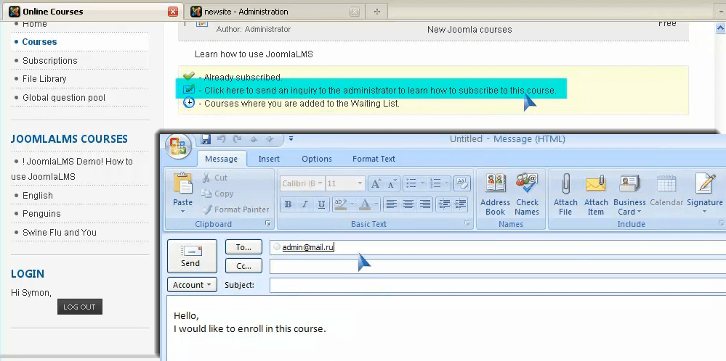Click the Waiting List clock icon

(189, 102)
